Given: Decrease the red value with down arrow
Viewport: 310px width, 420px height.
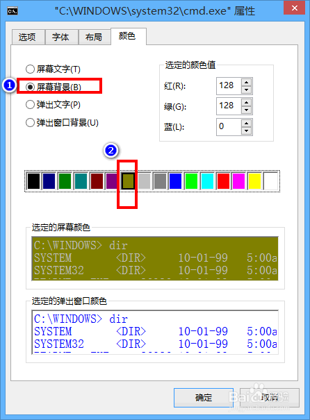Looking at the screenshot, I should tap(247, 90).
